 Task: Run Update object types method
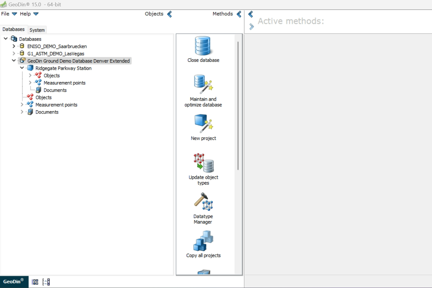pyautogui.click(x=203, y=163)
